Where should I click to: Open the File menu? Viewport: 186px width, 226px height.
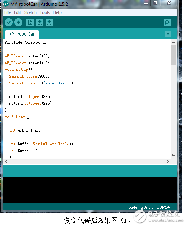pos(7,12)
